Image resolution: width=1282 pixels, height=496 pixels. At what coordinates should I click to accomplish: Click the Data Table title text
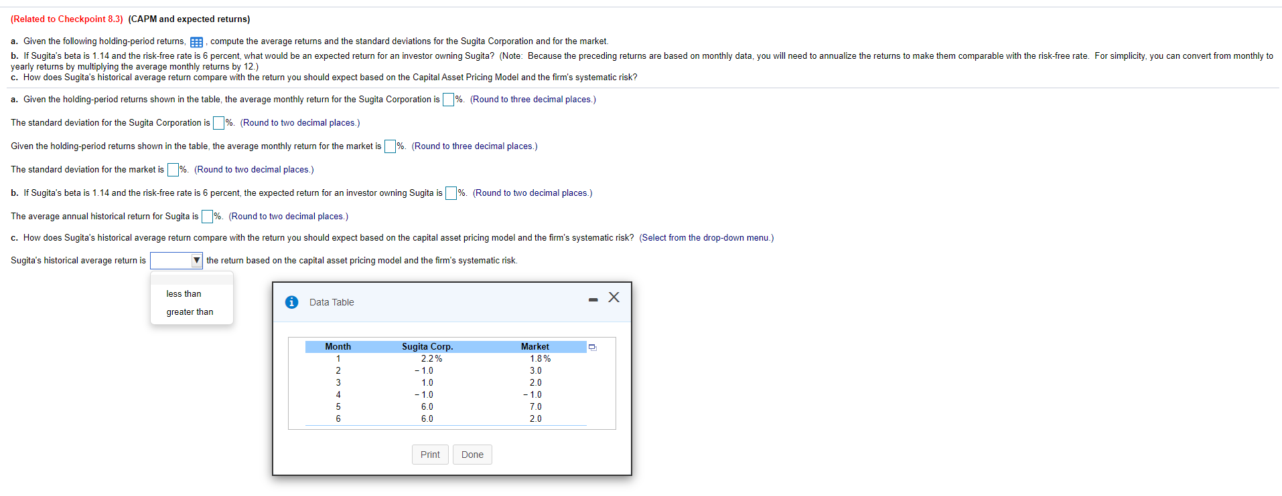[332, 302]
